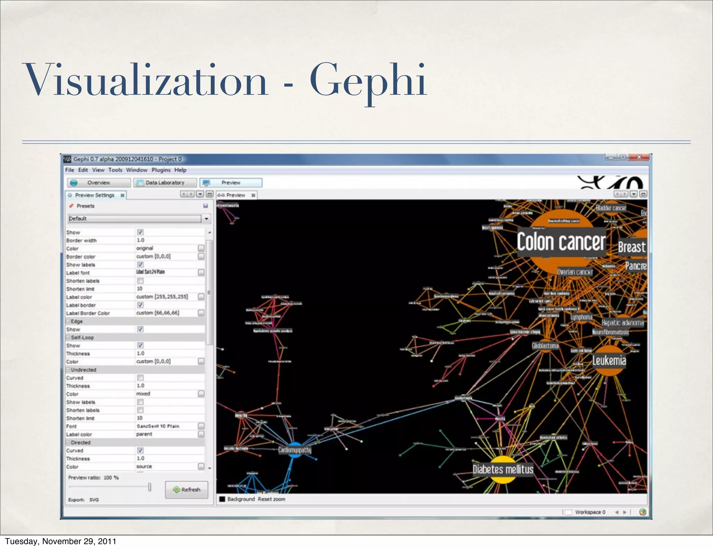The width and height of the screenshot is (713, 549).
Task: Open the Label font editor button
Action: (201, 272)
